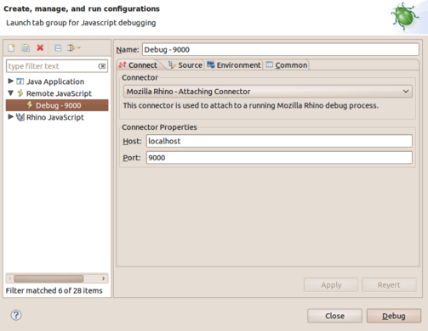Expand the Rhino JavaScript tree node
This screenshot has height=331, width=428.
click(x=11, y=116)
